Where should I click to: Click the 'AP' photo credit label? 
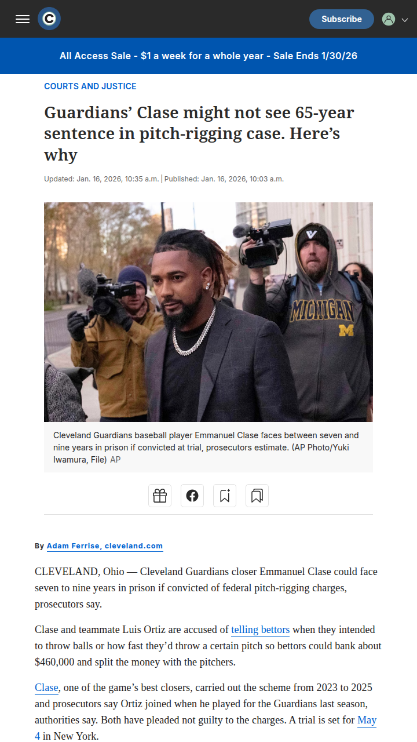point(115,460)
